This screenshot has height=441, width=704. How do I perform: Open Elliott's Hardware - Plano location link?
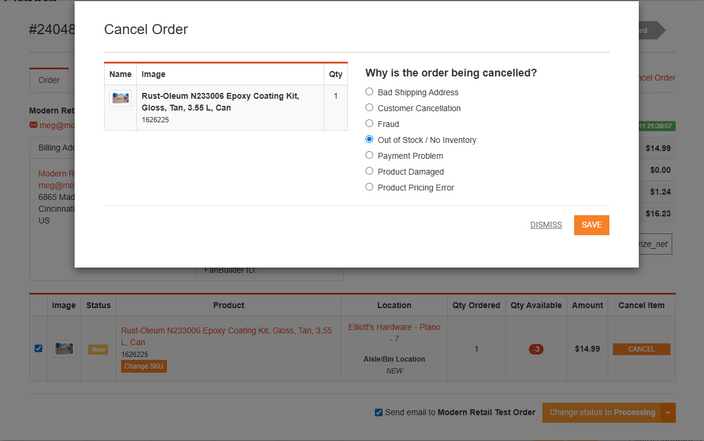coord(394,333)
